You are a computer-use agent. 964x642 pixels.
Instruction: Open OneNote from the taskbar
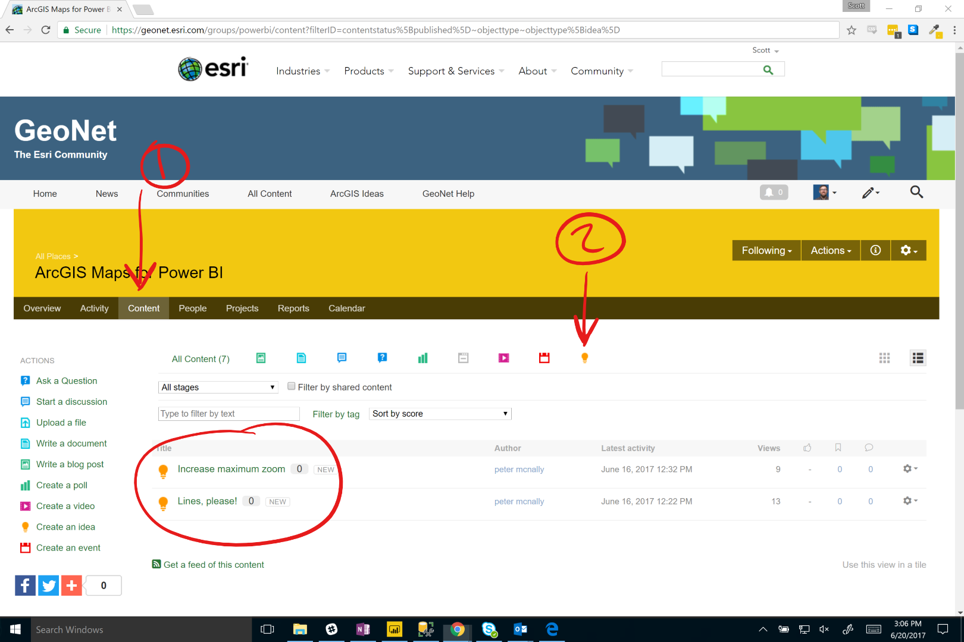tap(363, 630)
